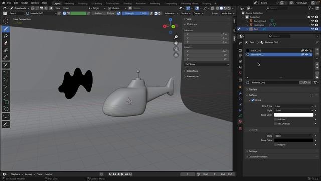321x181 pixels.
Task: Open Tool properties tab in Properties editor
Action: 240,43
